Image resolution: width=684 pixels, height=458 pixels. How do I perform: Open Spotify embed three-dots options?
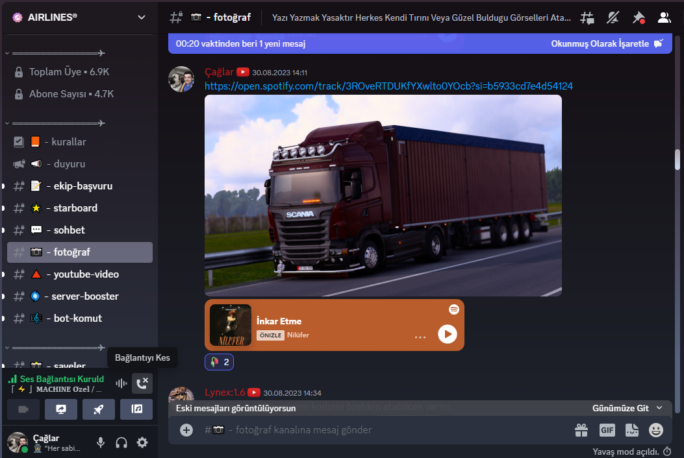point(420,337)
